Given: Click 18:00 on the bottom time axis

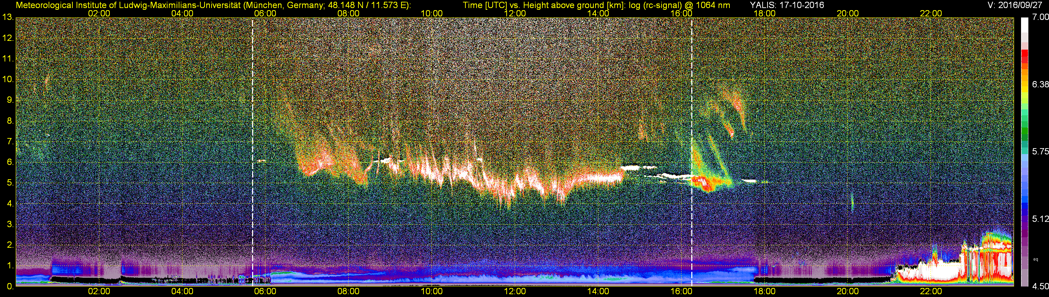Looking at the screenshot, I should pos(764,291).
